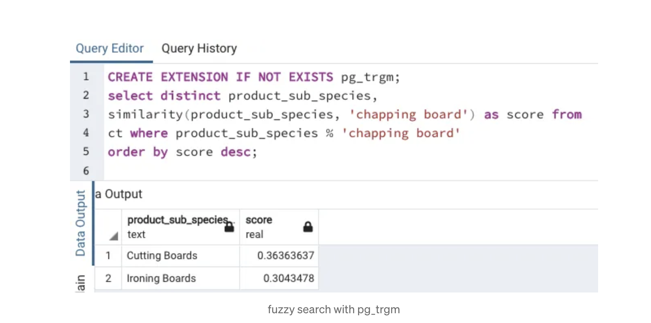Open the Query History tab

tap(199, 48)
